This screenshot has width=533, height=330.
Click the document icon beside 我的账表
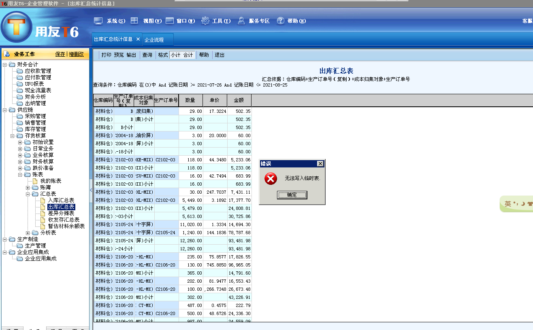click(x=35, y=181)
